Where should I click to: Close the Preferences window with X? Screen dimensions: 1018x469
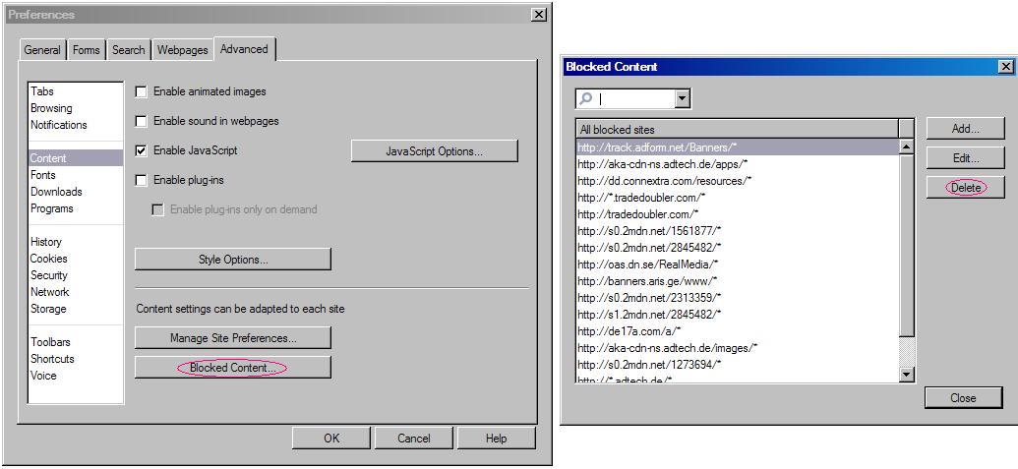tap(538, 15)
